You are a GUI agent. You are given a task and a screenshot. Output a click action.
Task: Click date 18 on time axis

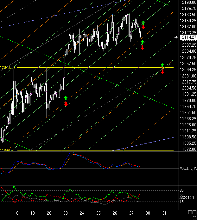tap(16, 213)
